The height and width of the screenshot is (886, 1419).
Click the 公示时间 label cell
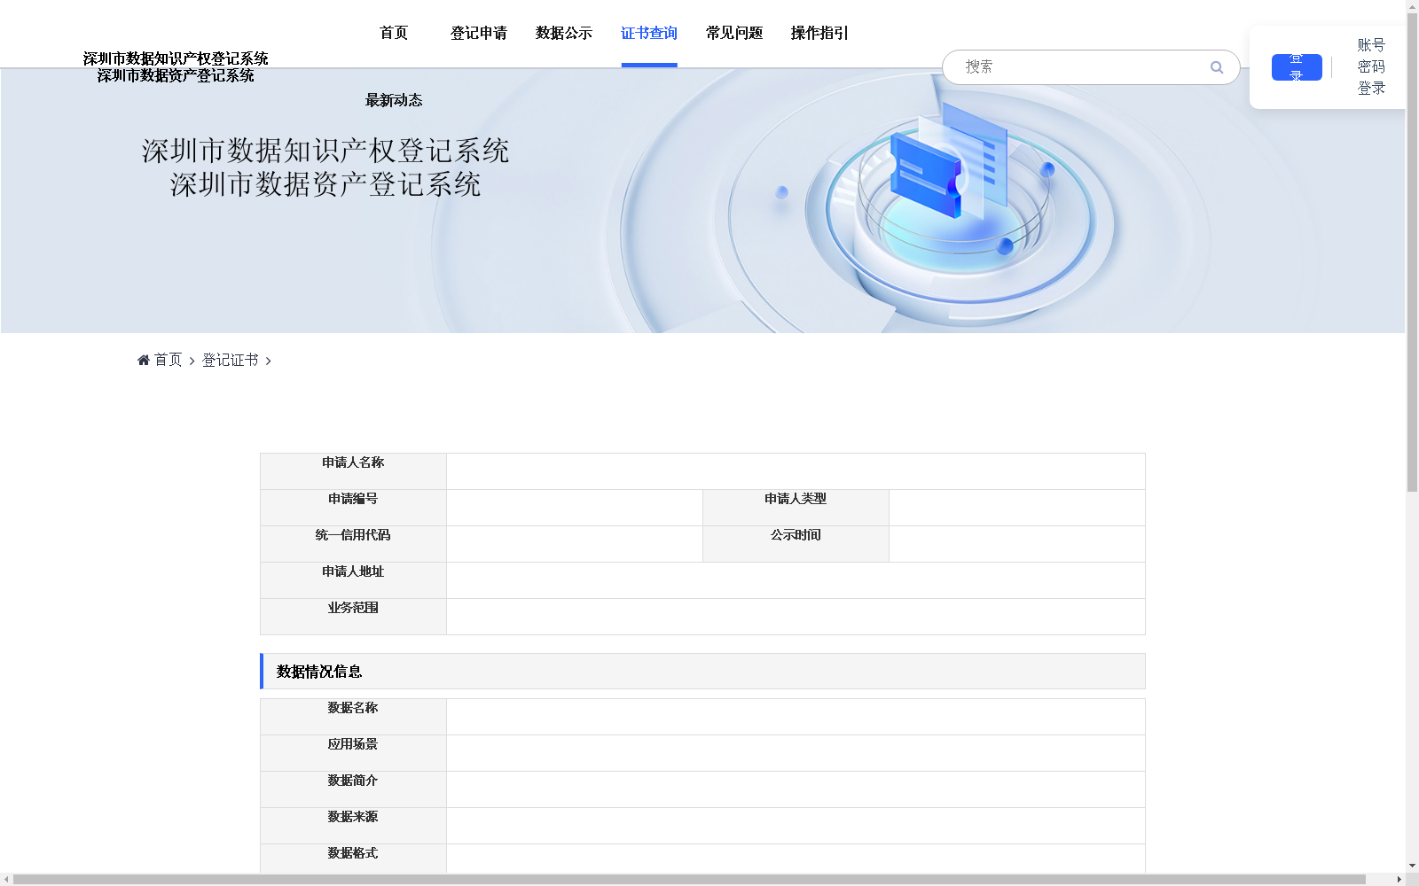coord(796,544)
